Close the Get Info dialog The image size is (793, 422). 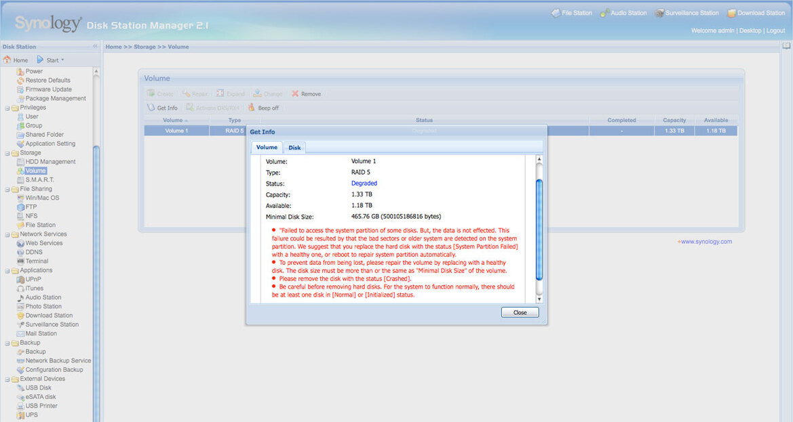(x=520, y=312)
